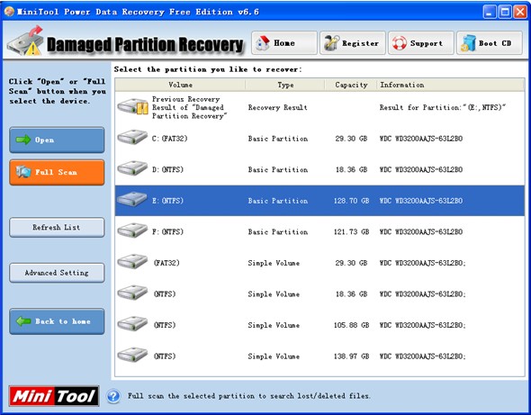Click the Register tools icon

(x=331, y=43)
